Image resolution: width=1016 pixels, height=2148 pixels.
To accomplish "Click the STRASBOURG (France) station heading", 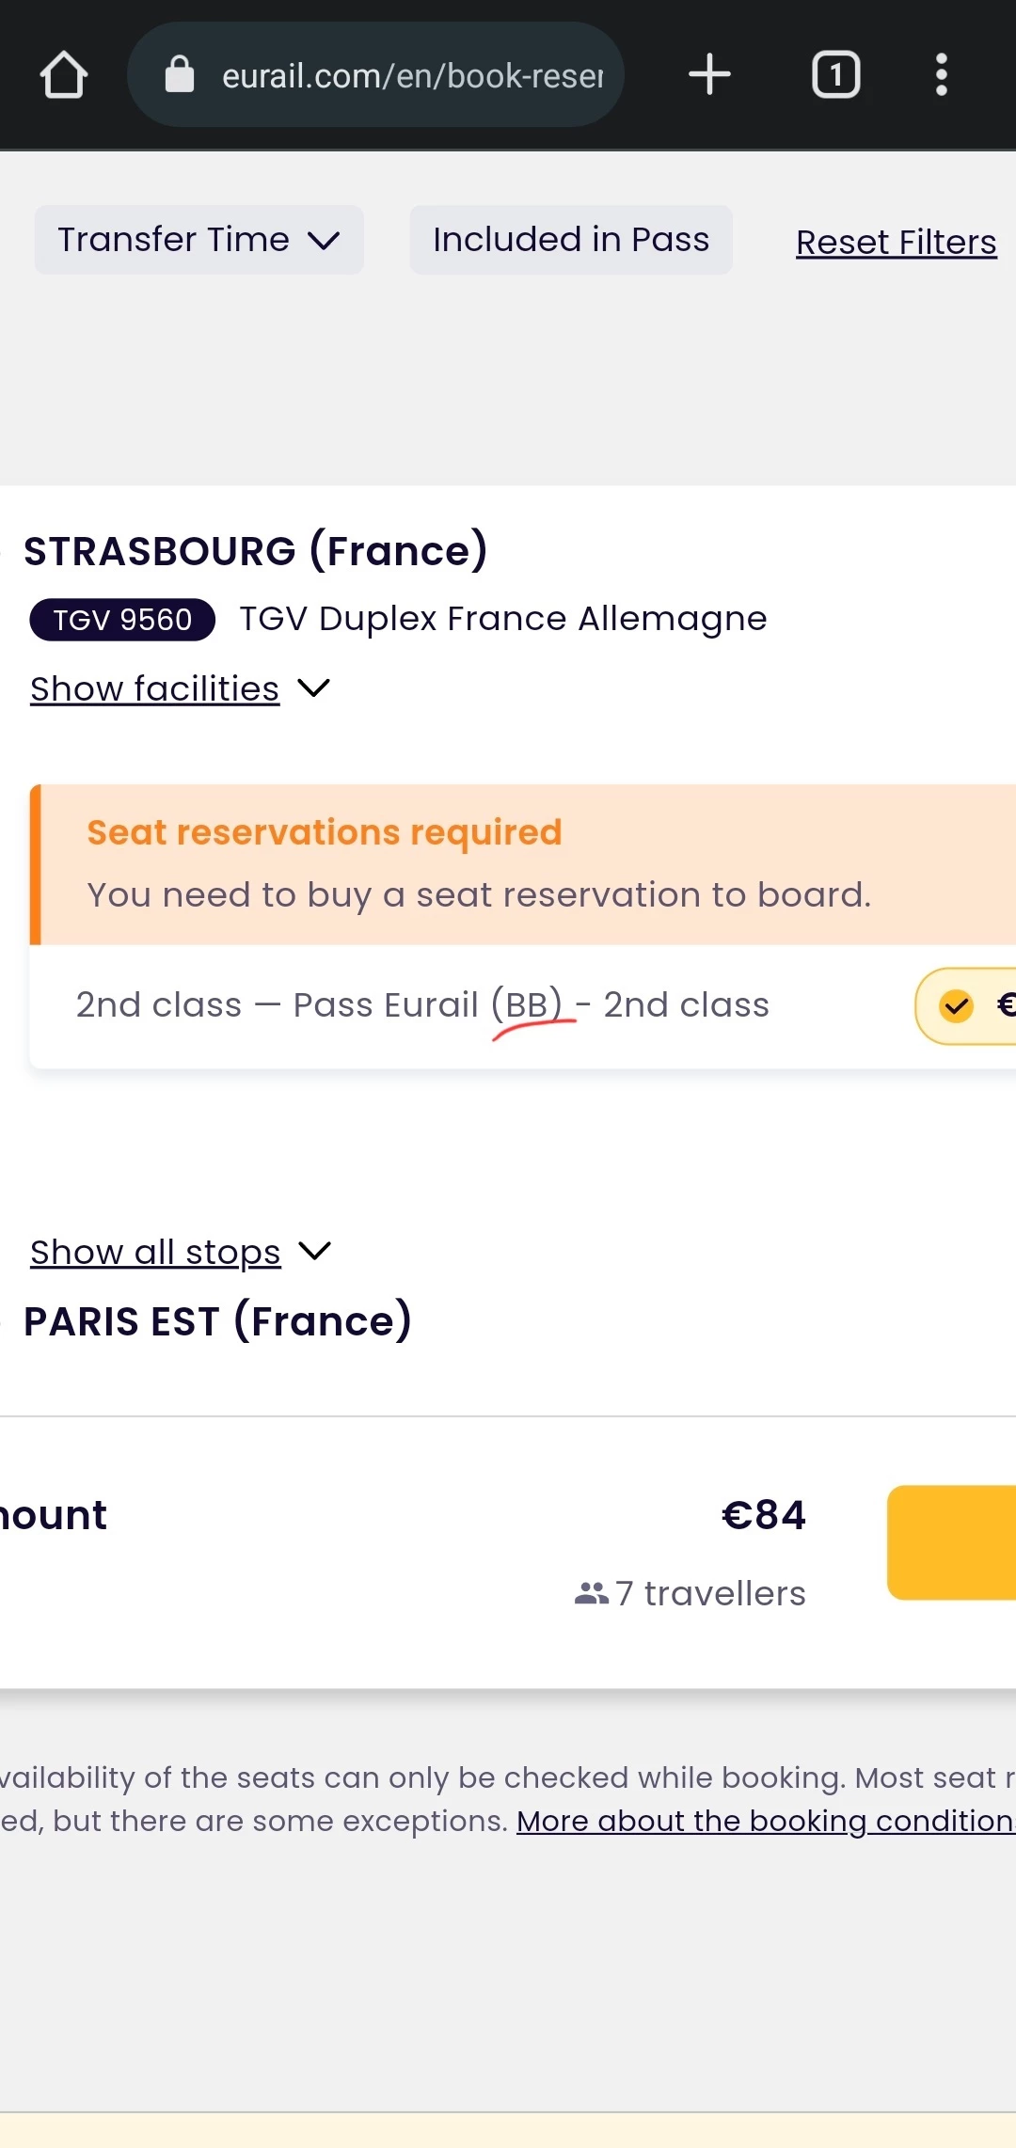I will 255,551.
